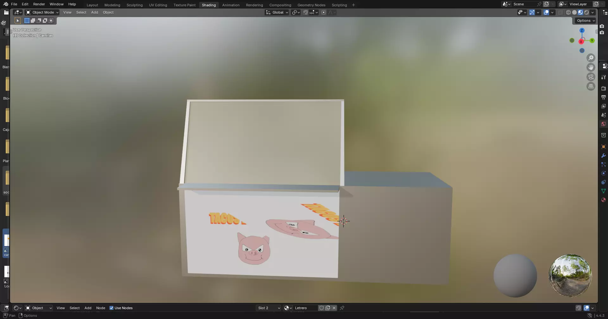Switch to the Layout workspace tab
This screenshot has height=319, width=608.
coord(92,5)
